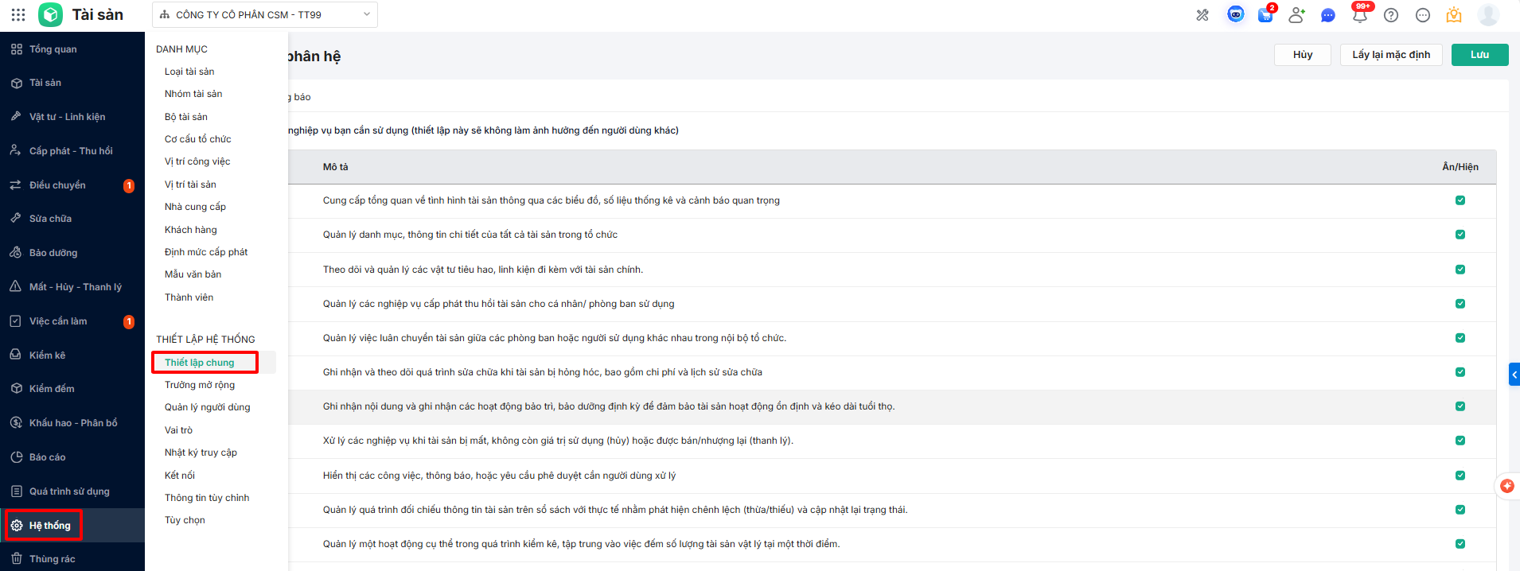Open the apps grid launcher
The height and width of the screenshot is (571, 1520).
pyautogui.click(x=18, y=14)
